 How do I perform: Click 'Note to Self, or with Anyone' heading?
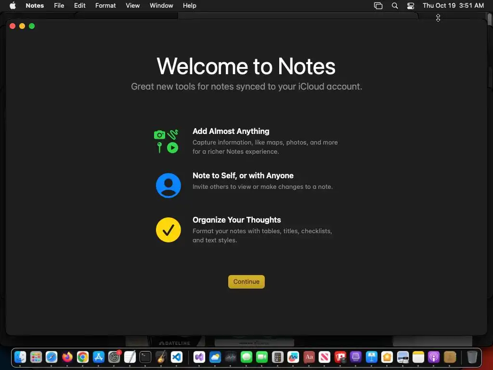243,175
